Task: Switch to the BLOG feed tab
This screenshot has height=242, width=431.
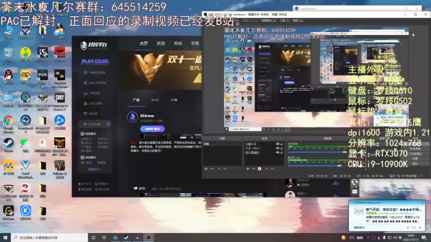Action: [155, 100]
